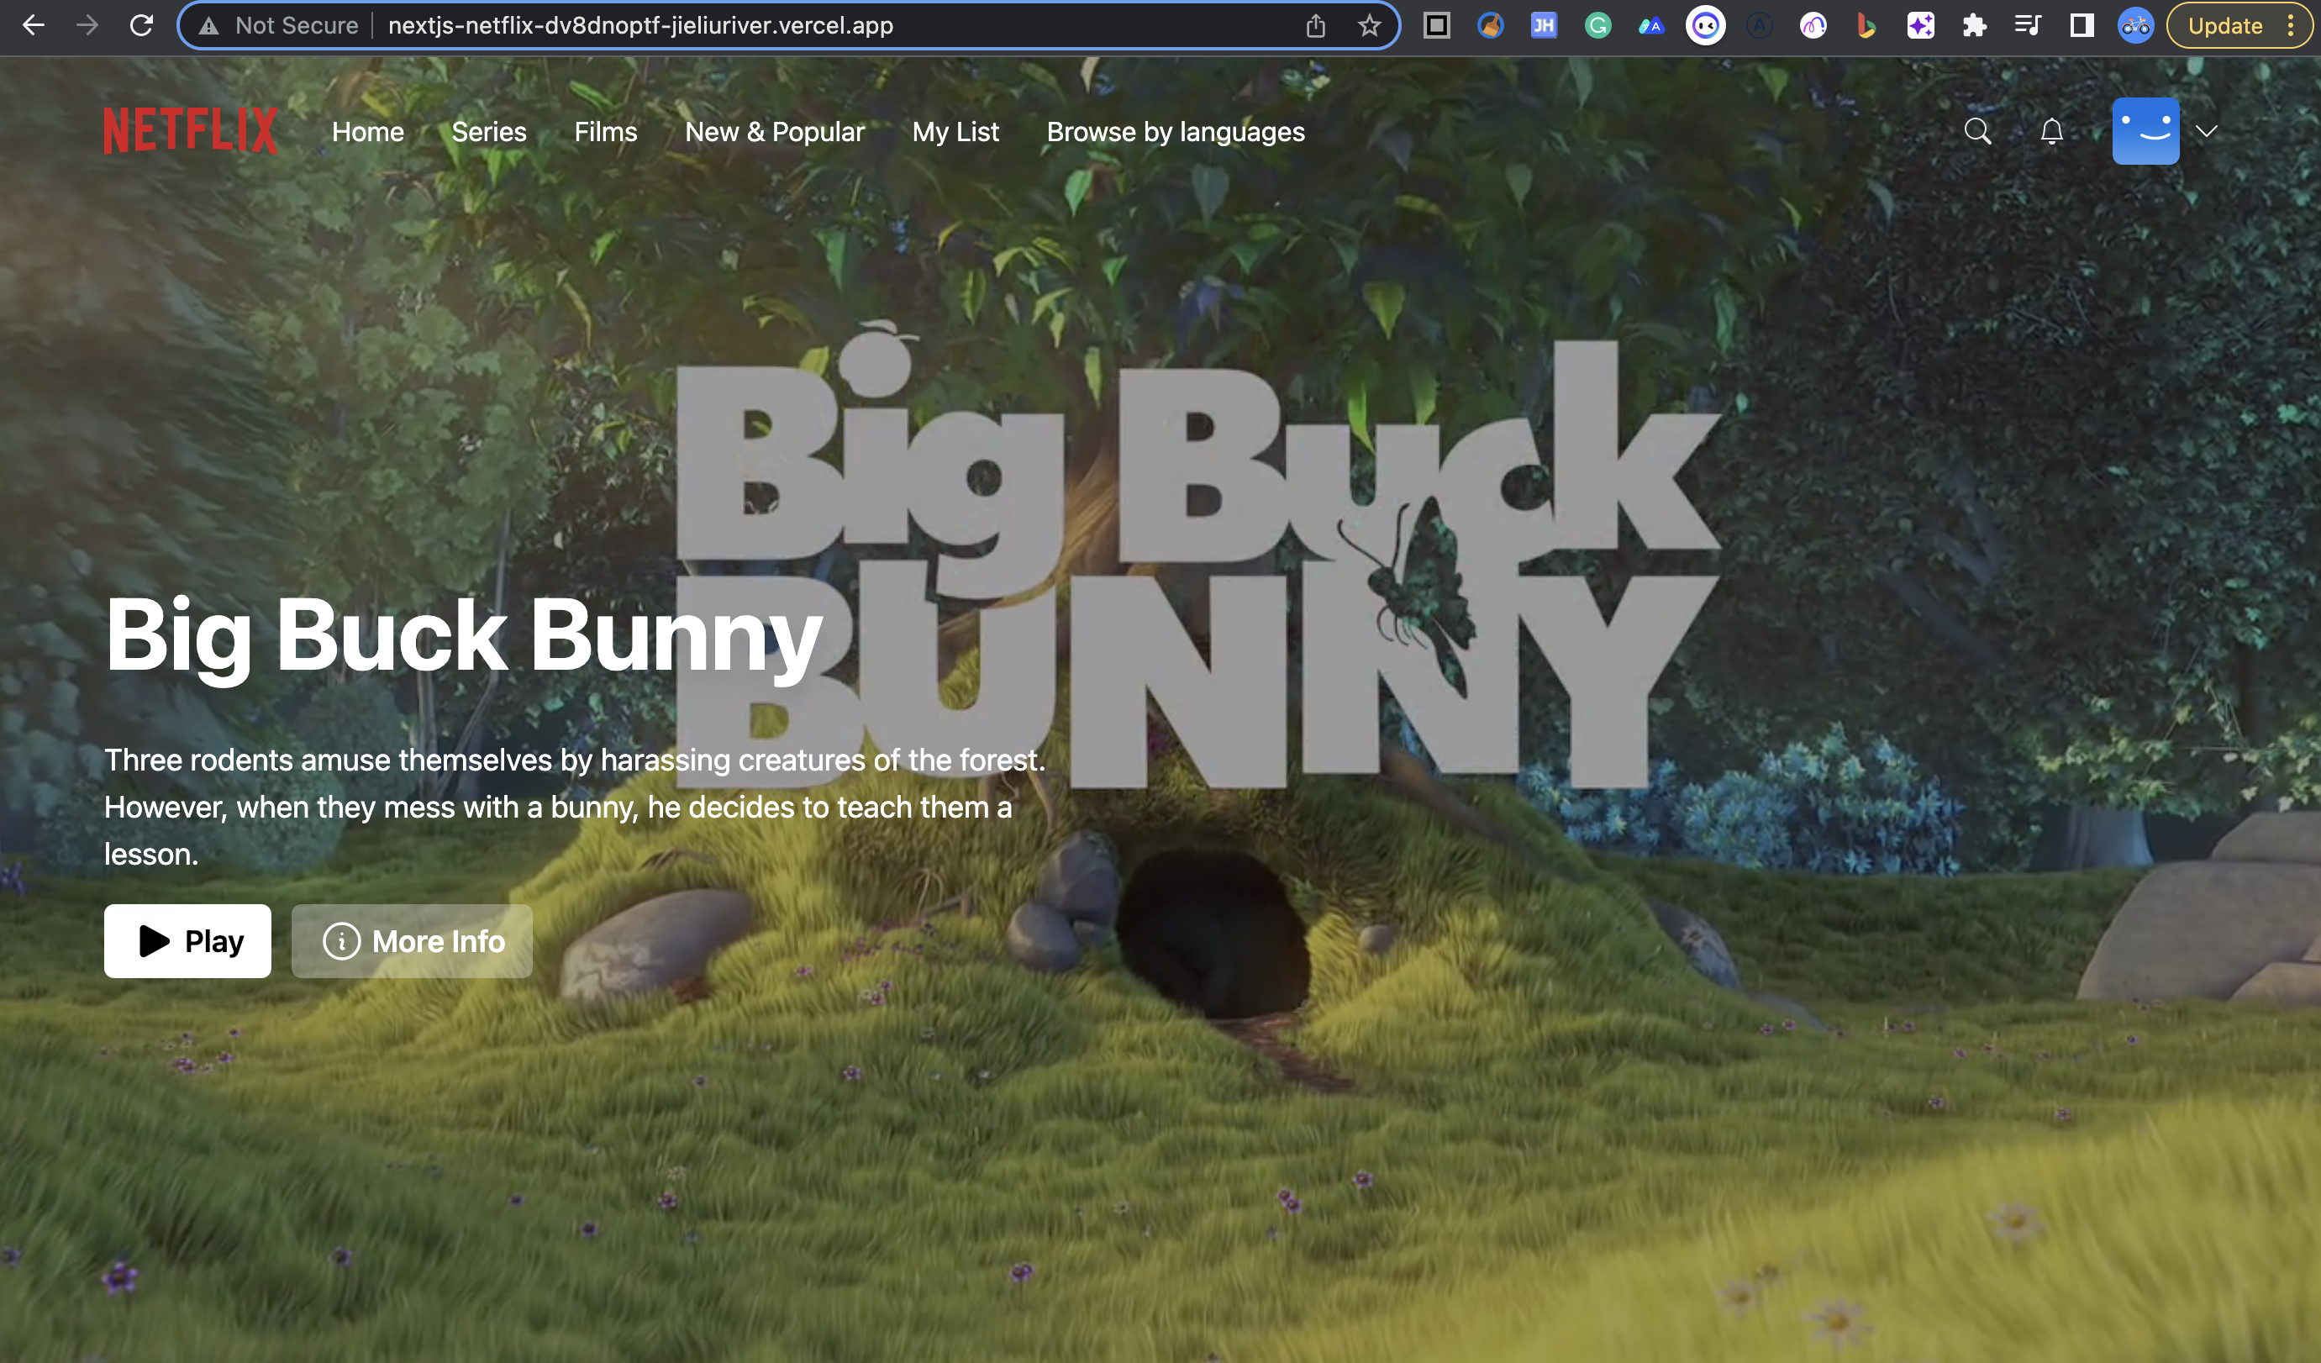Click the share page icon in address bar

(1315, 26)
